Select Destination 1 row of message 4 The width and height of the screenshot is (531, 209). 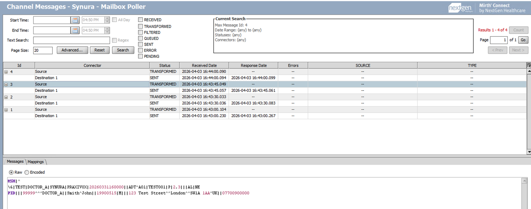click(x=265, y=78)
